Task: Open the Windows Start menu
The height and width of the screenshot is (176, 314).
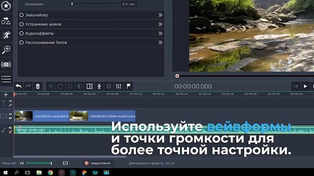Action: [5, 172]
